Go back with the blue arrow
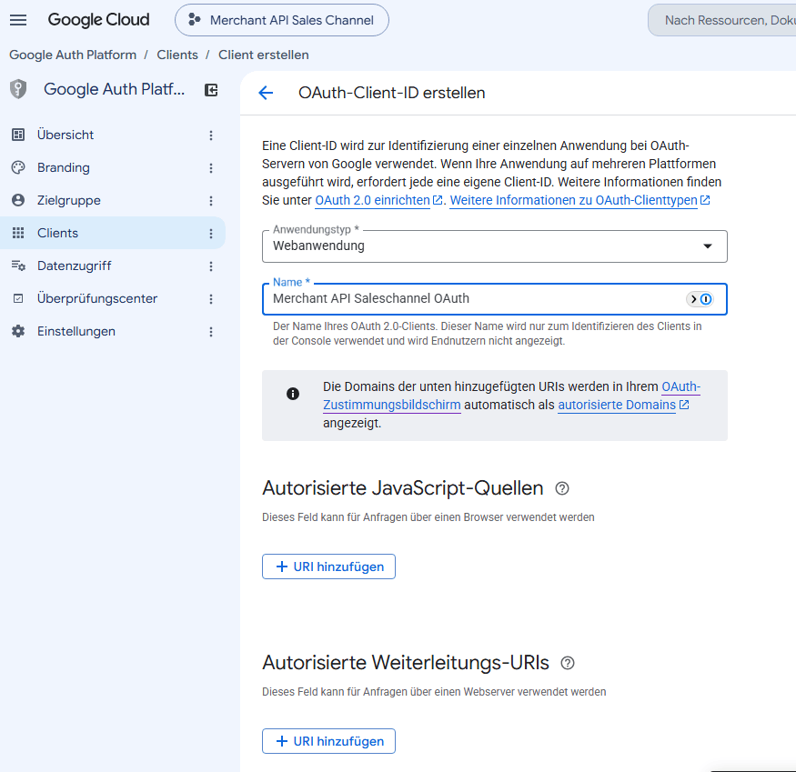The height and width of the screenshot is (772, 796). (266, 93)
